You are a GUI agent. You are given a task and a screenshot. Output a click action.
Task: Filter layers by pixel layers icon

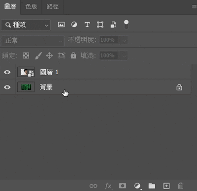pos(61,25)
